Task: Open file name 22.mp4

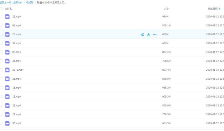Action: [17, 17]
